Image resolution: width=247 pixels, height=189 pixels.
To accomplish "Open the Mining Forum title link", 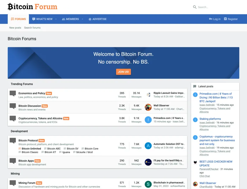I will tap(27, 183).
